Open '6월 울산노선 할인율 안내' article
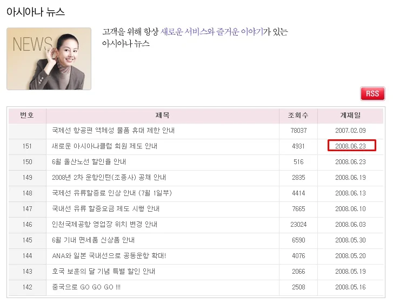The height and width of the screenshot is (304, 393). pos(89,162)
